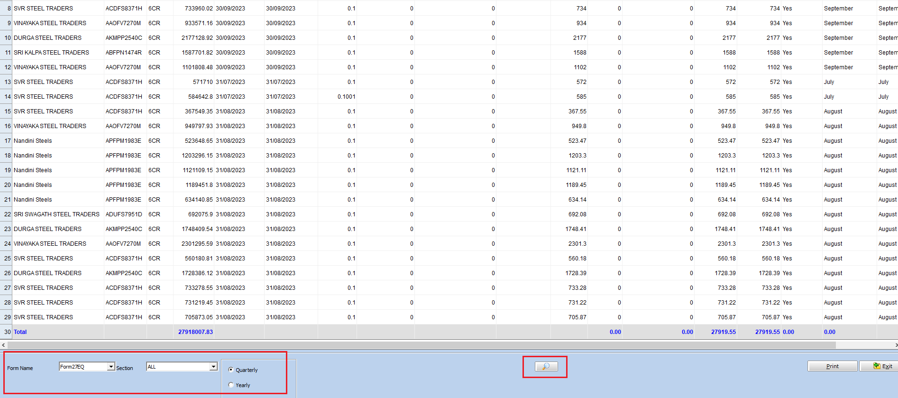Click the right arrow of horizontal scrollbar
Image resolution: width=898 pixels, height=398 pixels.
click(x=896, y=345)
